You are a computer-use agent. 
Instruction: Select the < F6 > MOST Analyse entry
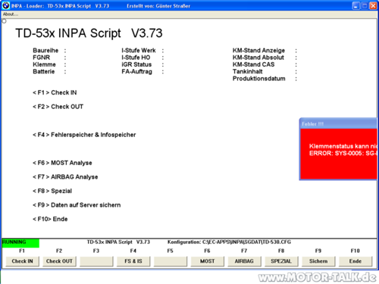tap(62, 163)
